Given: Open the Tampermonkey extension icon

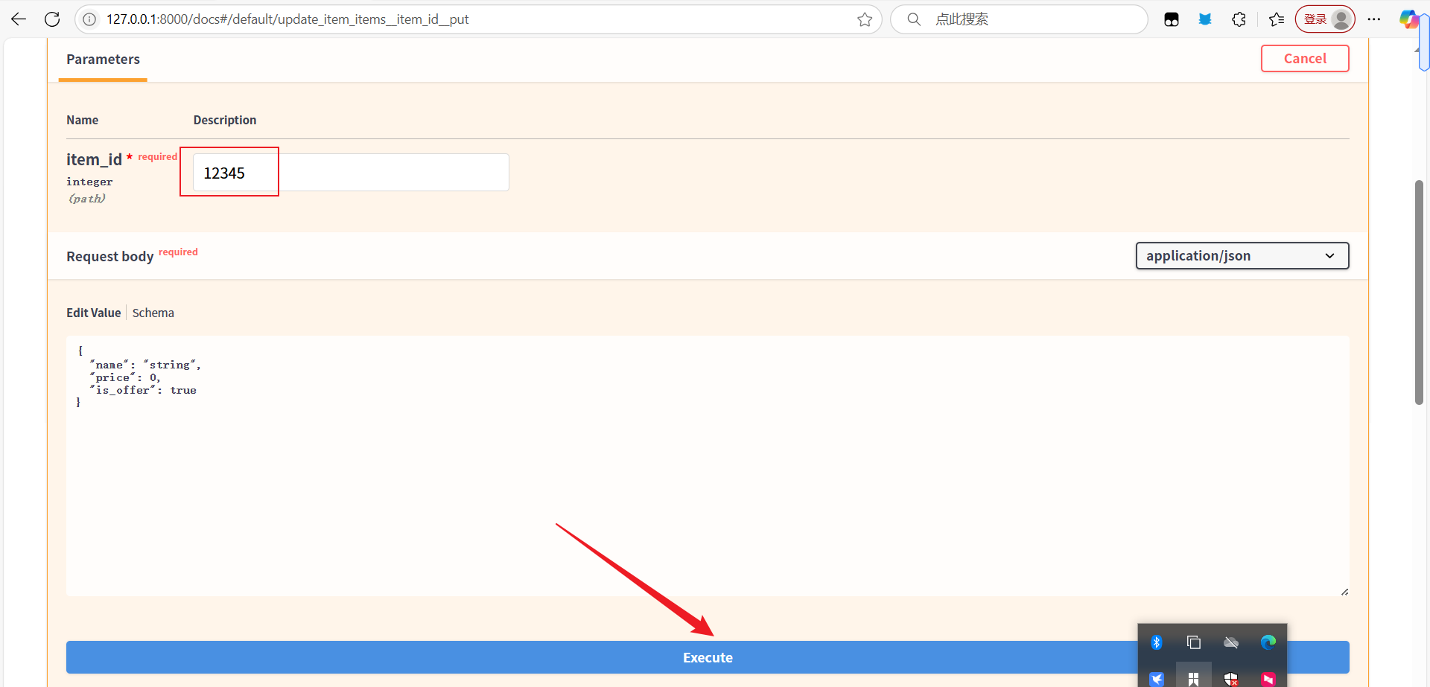Looking at the screenshot, I should (x=1172, y=19).
